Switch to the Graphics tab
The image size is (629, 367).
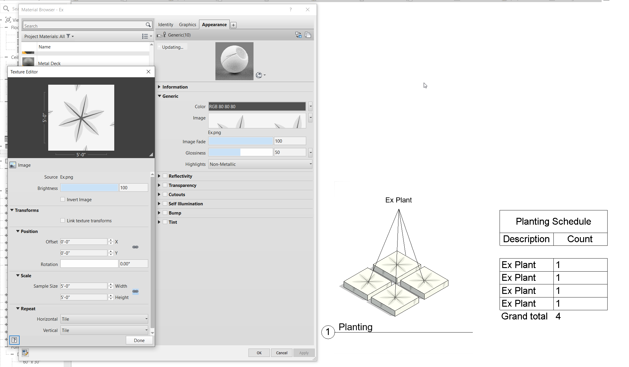pos(187,24)
